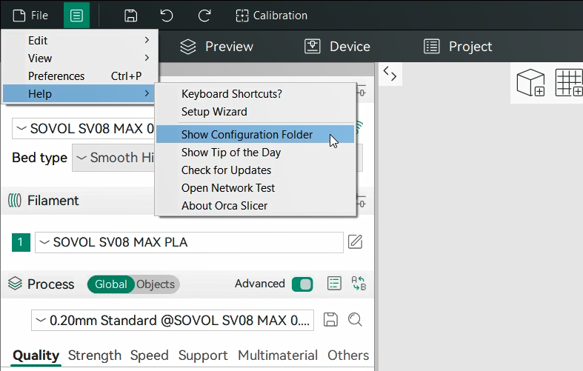Image resolution: width=583 pixels, height=371 pixels.
Task: Open the SOVOL SV08 MAX printer dropdown
Action: coord(84,129)
